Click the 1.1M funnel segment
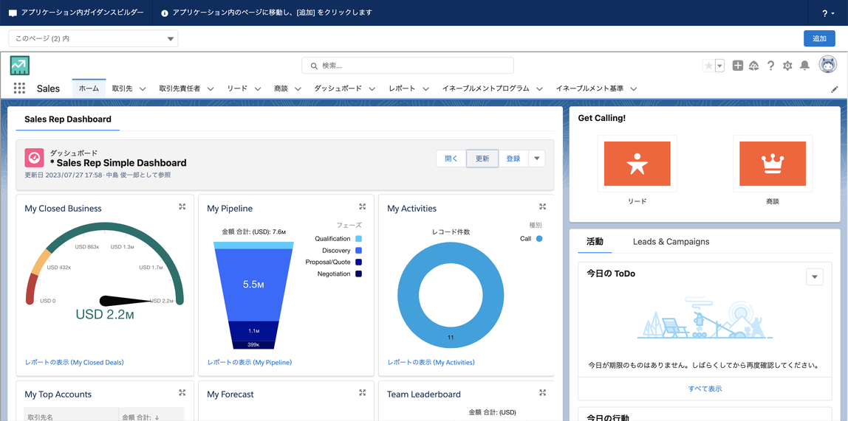 [253, 330]
